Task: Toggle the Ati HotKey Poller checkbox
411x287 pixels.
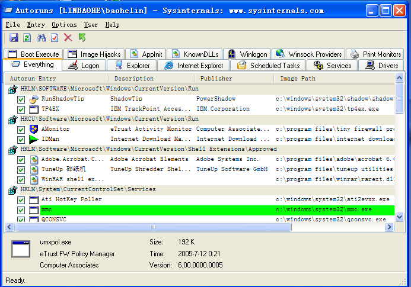Action: click(21, 200)
